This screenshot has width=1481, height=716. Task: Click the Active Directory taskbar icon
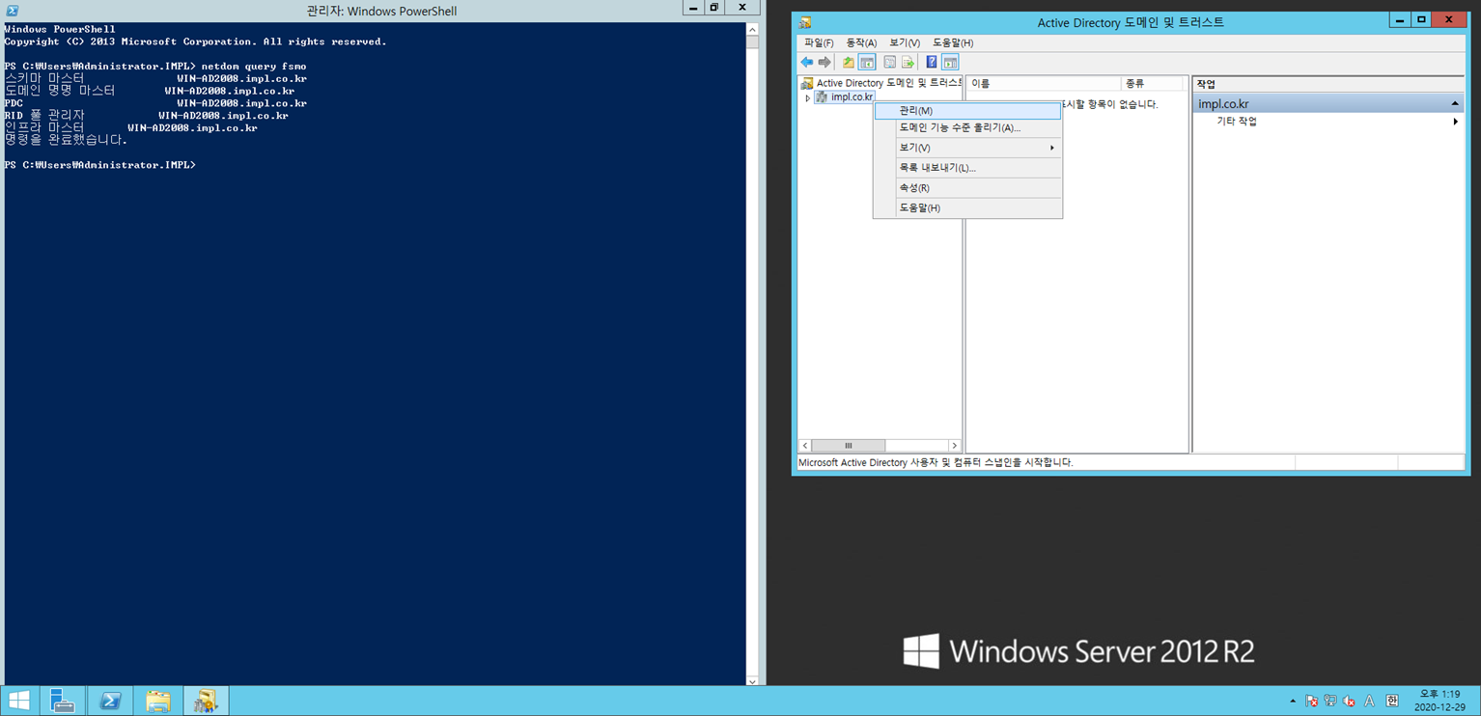click(x=206, y=701)
